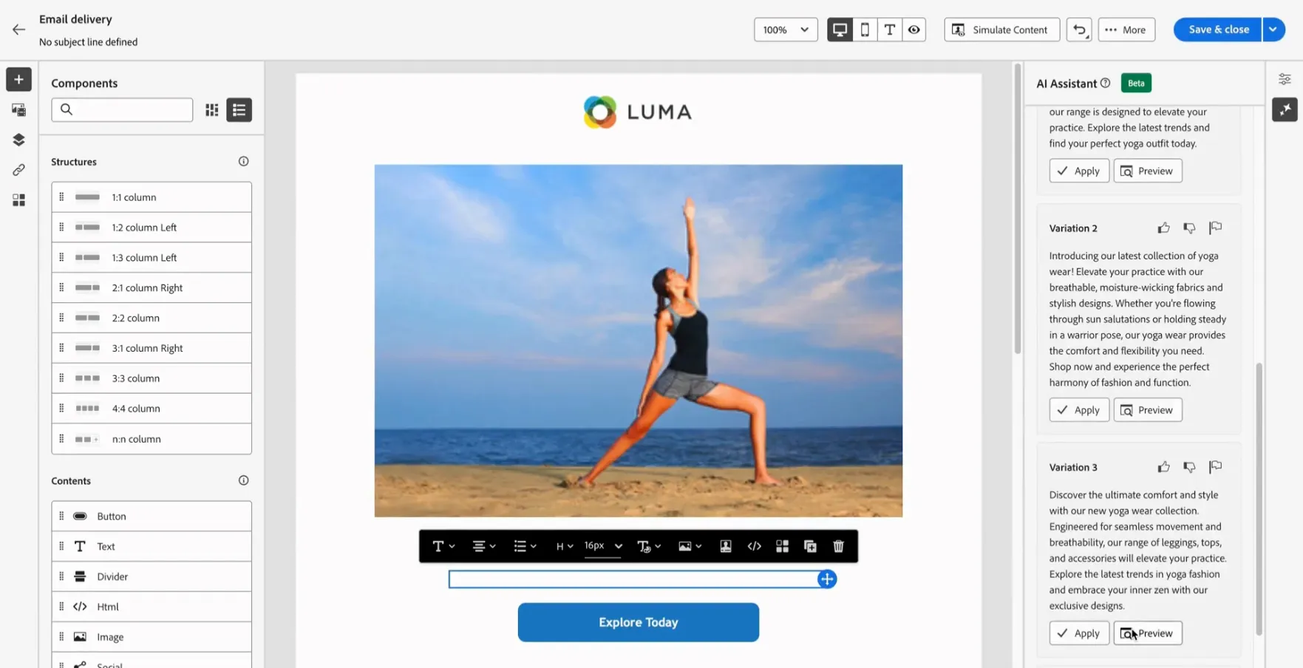
Task: Open the text alignment dropdown
Action: 484,546
